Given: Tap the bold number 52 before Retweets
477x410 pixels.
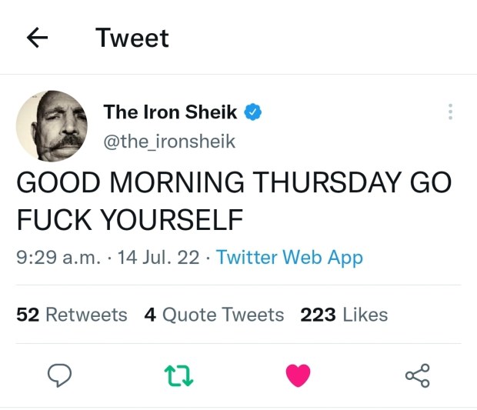Looking at the screenshot, I should coord(28,315).
